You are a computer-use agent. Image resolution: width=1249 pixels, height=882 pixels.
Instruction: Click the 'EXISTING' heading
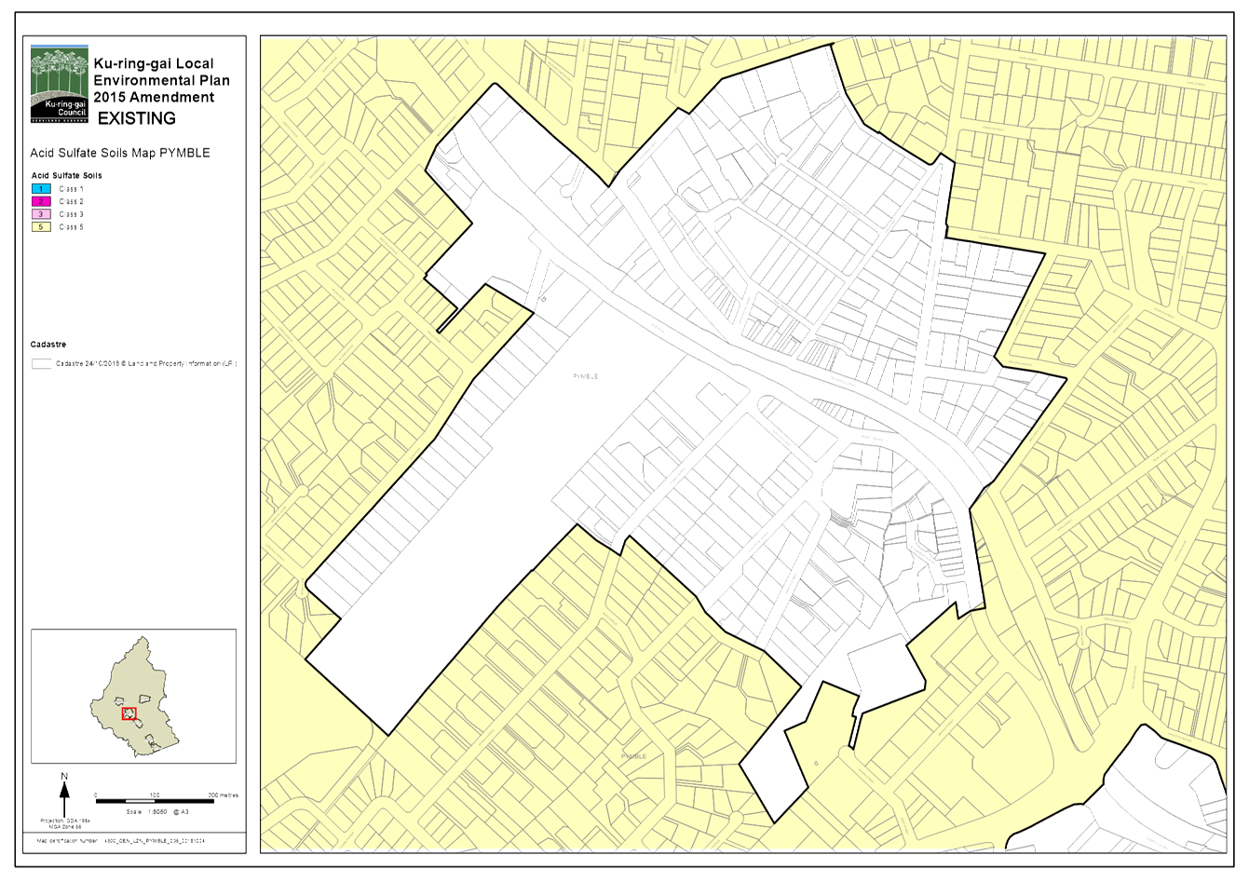point(137,118)
